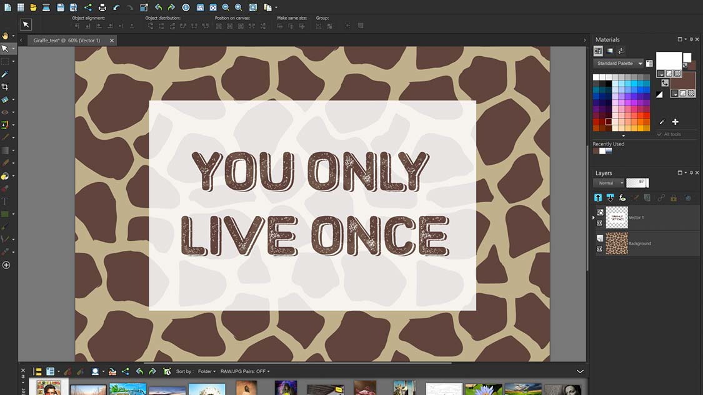Select the Pick tool arrow
The image size is (703, 395).
pyautogui.click(x=5, y=48)
